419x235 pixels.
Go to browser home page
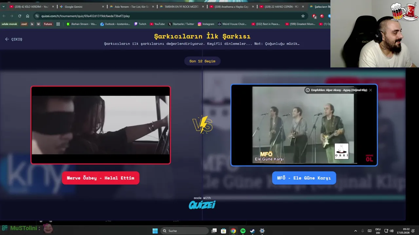click(27, 16)
